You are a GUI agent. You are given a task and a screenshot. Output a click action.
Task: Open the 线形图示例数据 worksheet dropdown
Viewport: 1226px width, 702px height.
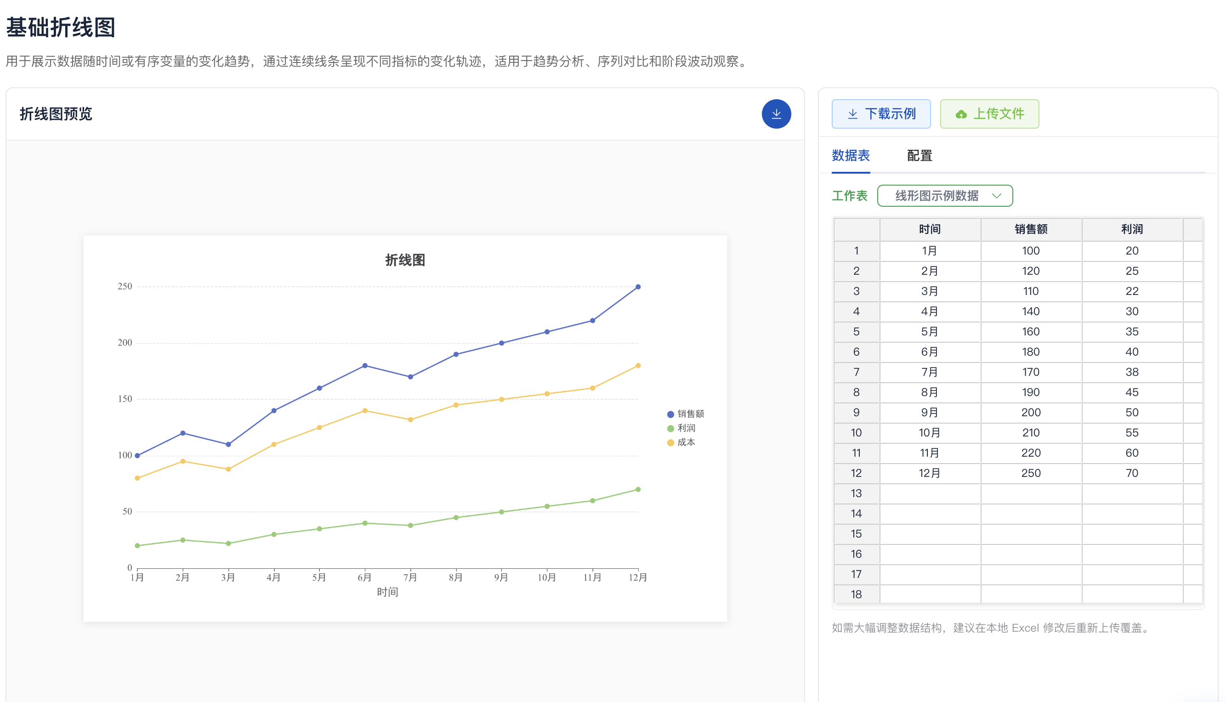(944, 196)
